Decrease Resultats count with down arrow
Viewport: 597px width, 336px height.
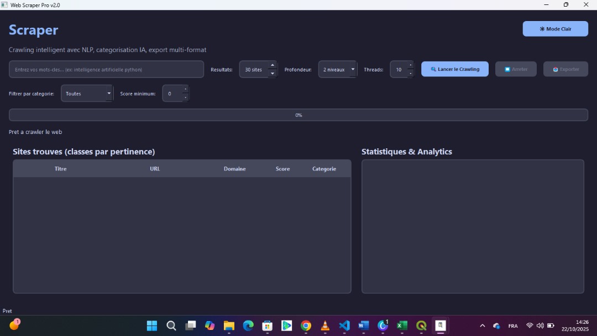pyautogui.click(x=272, y=74)
